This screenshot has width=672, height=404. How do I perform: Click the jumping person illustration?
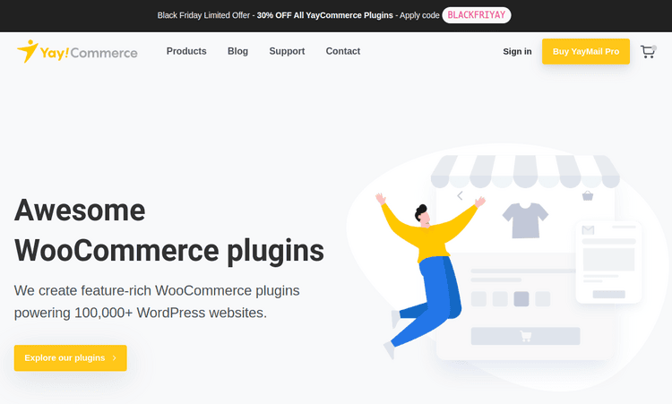[x=426, y=269]
